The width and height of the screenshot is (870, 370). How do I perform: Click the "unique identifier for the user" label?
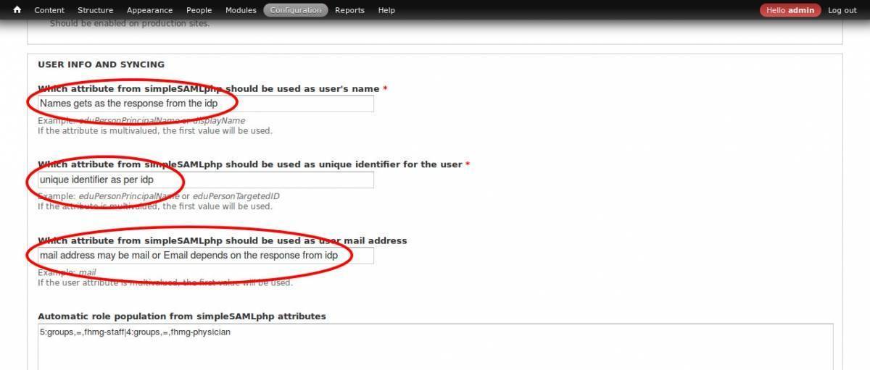coord(250,164)
